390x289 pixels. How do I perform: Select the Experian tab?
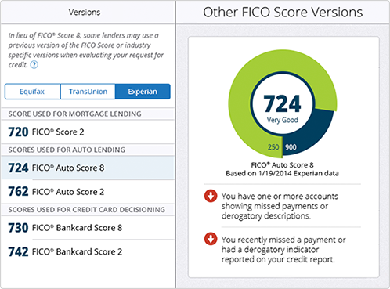(x=143, y=92)
